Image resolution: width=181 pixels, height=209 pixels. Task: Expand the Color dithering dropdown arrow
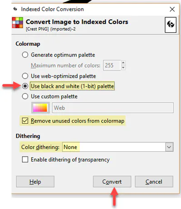(169, 147)
